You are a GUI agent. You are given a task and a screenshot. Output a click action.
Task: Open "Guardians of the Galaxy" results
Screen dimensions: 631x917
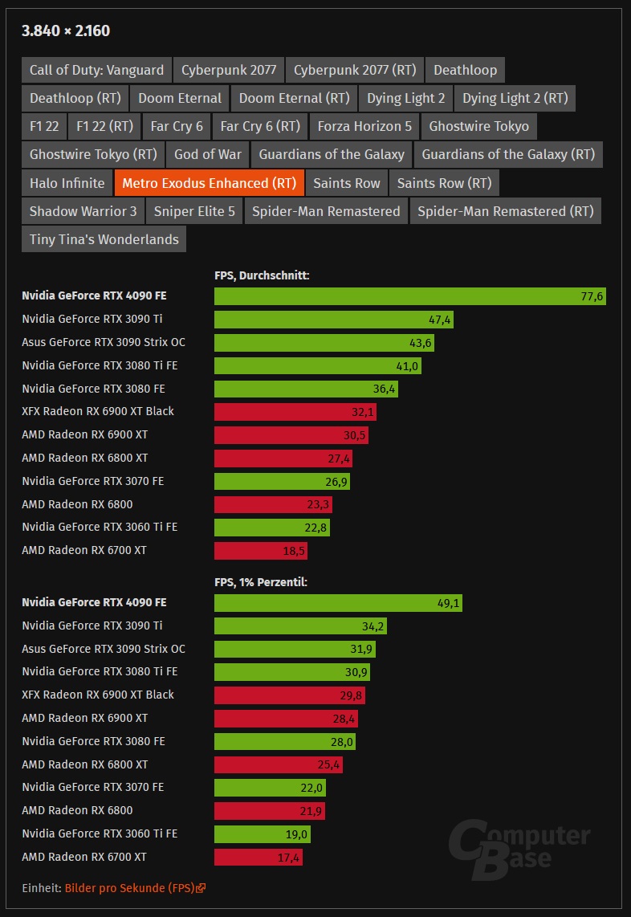click(x=332, y=154)
